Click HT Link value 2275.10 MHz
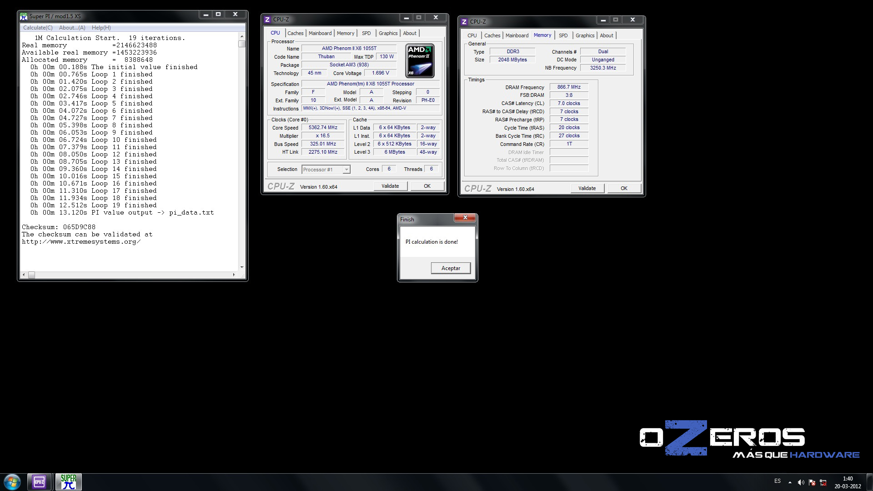873x491 pixels. point(323,152)
